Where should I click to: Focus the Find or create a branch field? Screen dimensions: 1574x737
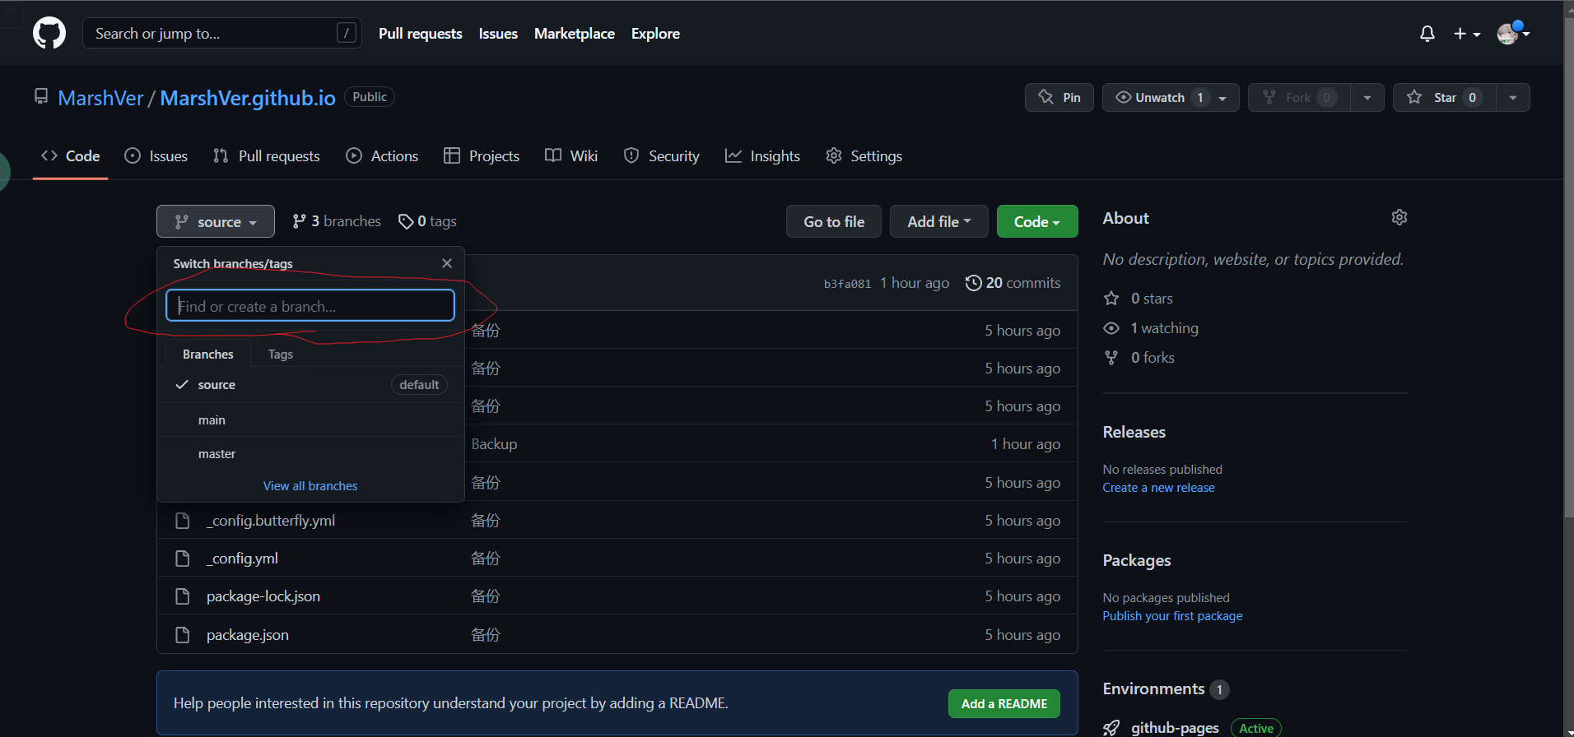(310, 306)
